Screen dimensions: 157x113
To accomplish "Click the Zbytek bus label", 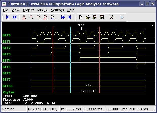I will (9, 92).
